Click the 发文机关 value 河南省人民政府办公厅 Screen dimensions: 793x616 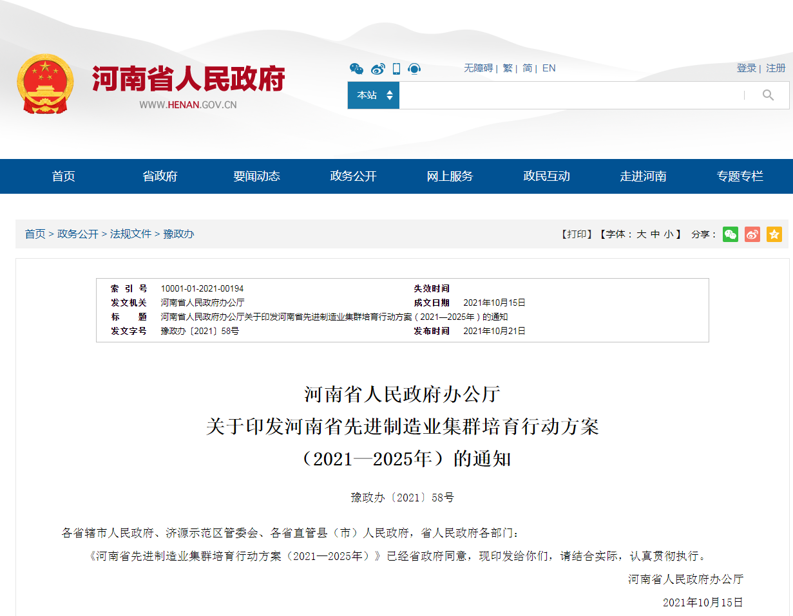tap(202, 303)
